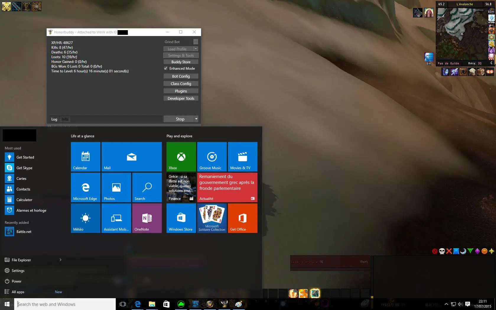Viewport: 496px width, 310px height.
Task: Open Task View on taskbar
Action: [123, 304]
